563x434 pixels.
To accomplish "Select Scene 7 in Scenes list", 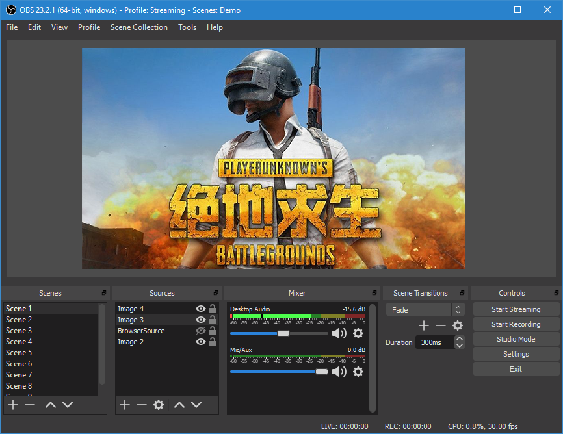I will click(x=51, y=375).
